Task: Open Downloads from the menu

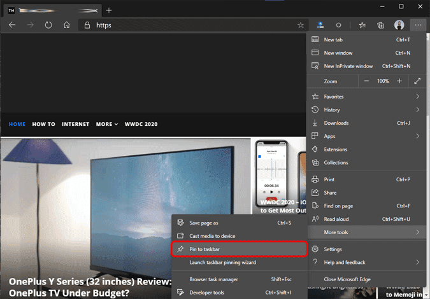Action: (x=366, y=123)
